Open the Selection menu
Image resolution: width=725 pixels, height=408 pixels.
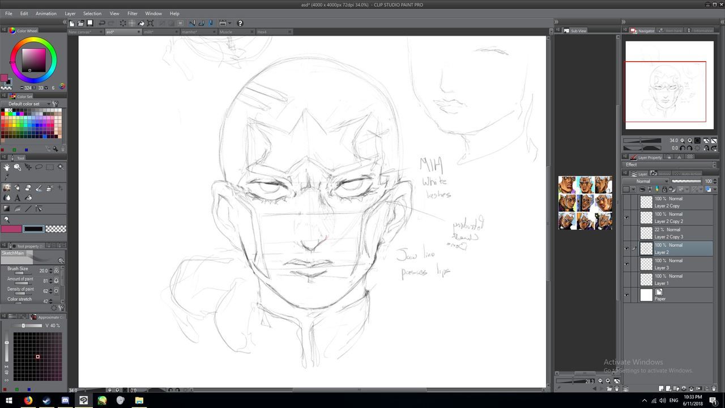pyautogui.click(x=92, y=14)
